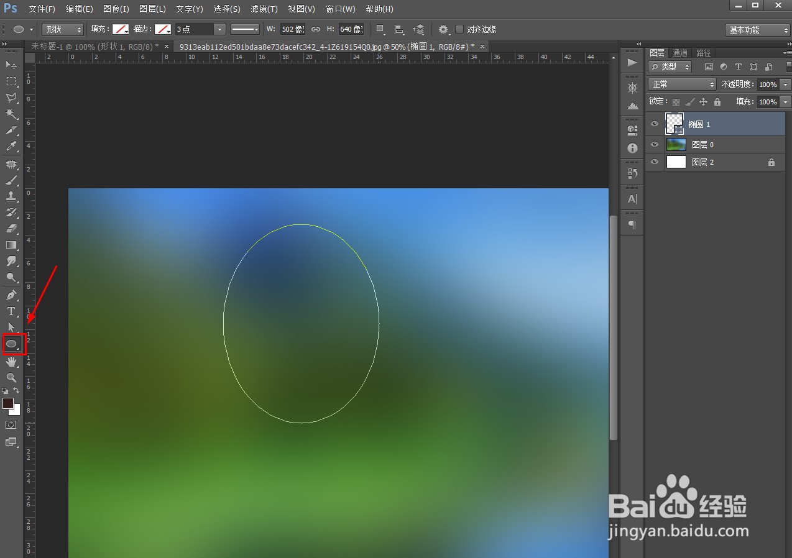Screen dimensions: 792x558
Task: Switch to the 路径 tab
Action: tap(703, 53)
